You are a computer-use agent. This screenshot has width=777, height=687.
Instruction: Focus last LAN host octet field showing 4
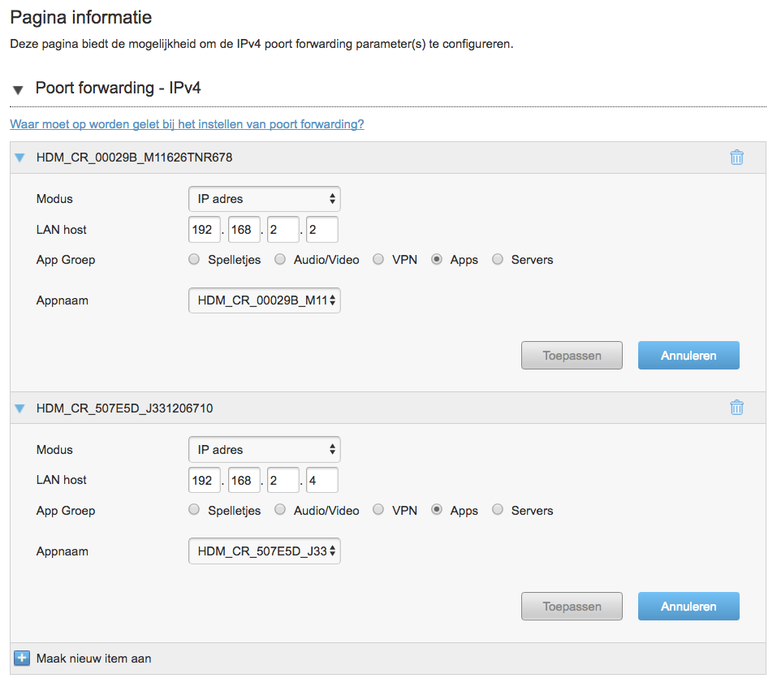(322, 480)
